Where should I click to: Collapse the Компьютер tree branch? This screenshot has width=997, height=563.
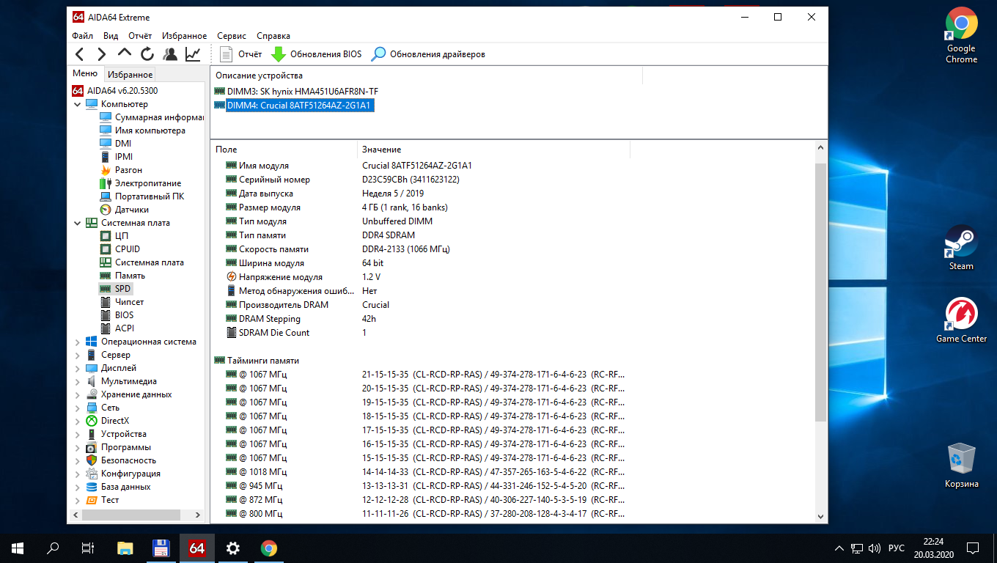click(x=78, y=104)
